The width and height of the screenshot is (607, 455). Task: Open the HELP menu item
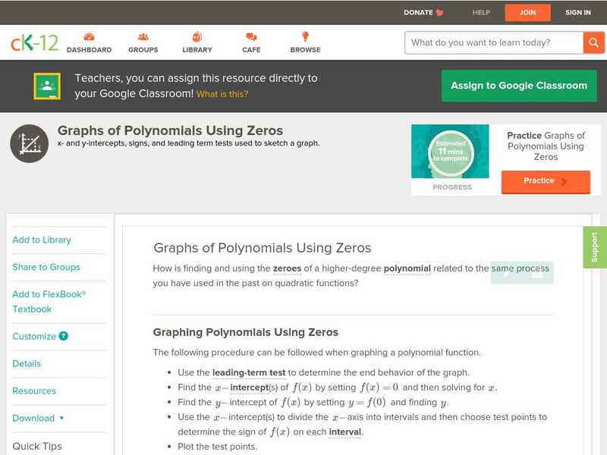[481, 12]
